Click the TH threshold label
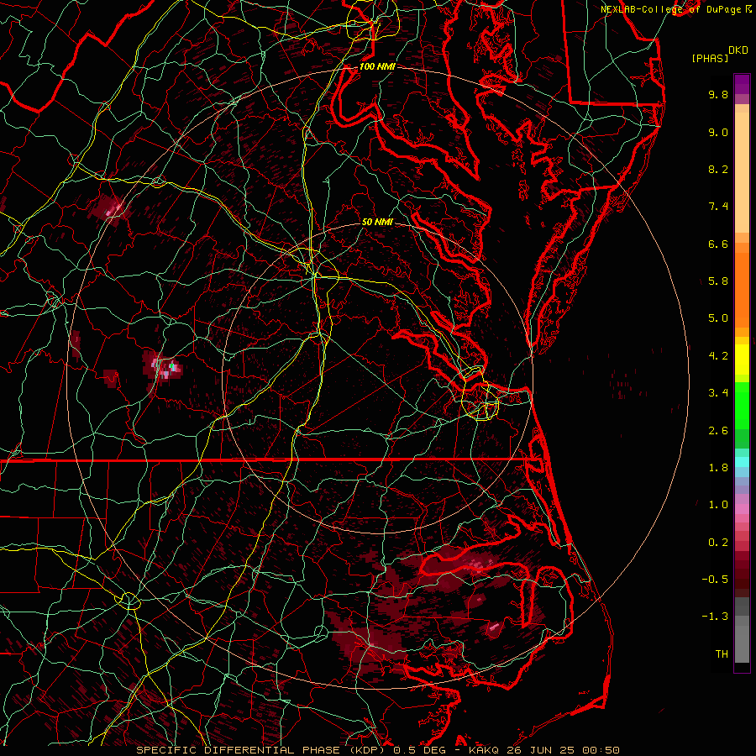Screen dimensions: 756x756 [722, 654]
